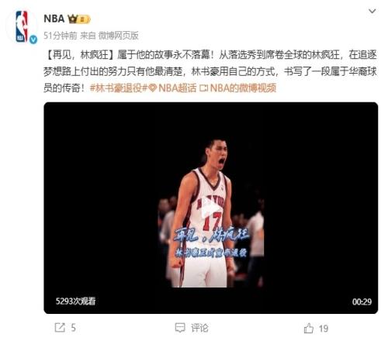Click the 00:29 video duration label
This screenshot has width=388, height=341.
[362, 301]
